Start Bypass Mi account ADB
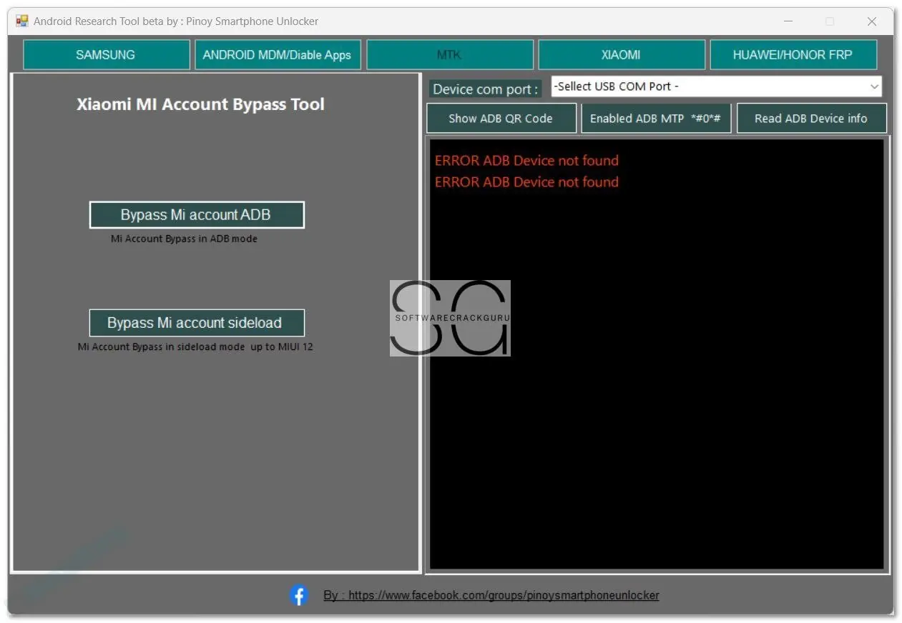 [x=197, y=215]
